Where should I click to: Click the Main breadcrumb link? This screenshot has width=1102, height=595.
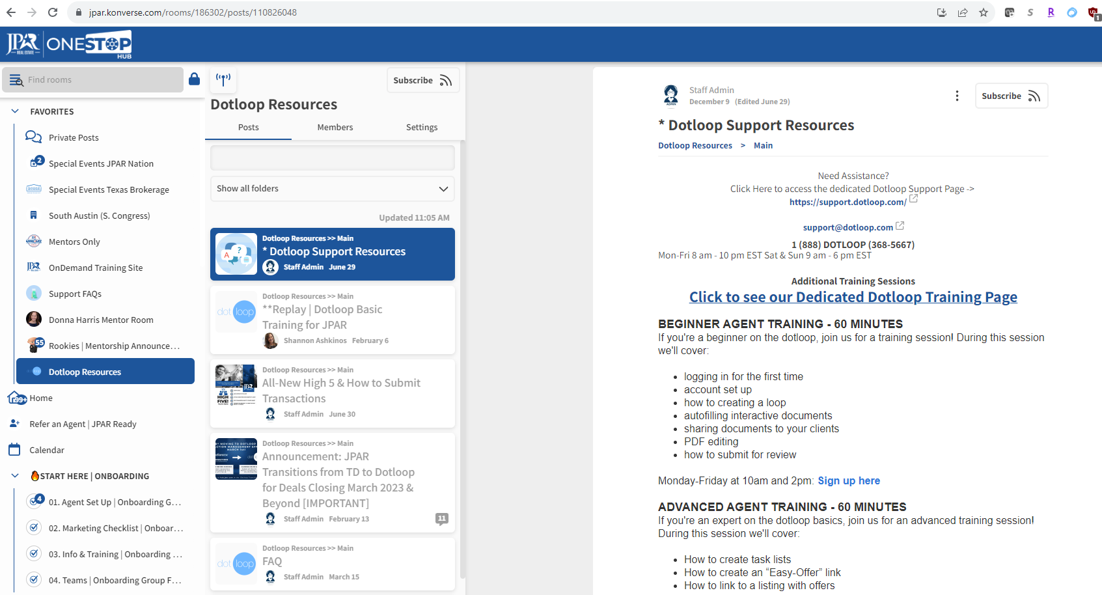[763, 145]
